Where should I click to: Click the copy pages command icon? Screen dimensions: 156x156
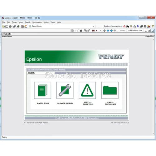(131, 26)
